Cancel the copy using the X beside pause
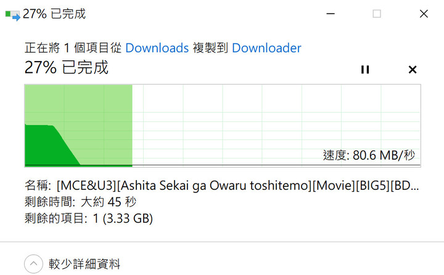This screenshot has width=444, height=275. click(413, 70)
